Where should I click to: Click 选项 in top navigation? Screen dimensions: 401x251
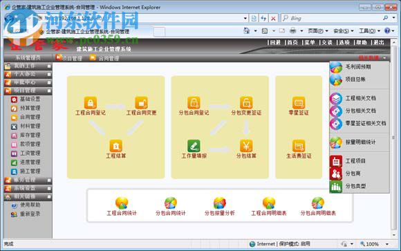(x=344, y=42)
